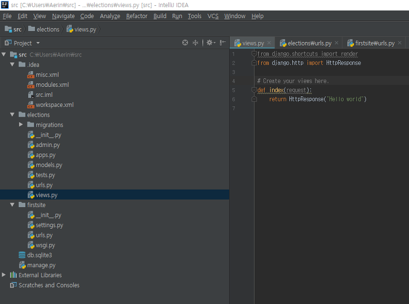Open the View menu

(x=40, y=16)
